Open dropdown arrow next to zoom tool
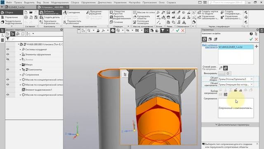Viewport: 264px width, 149px height. 94,30
